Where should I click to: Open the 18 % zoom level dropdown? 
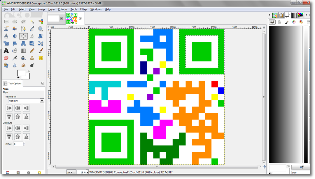tap(87, 172)
